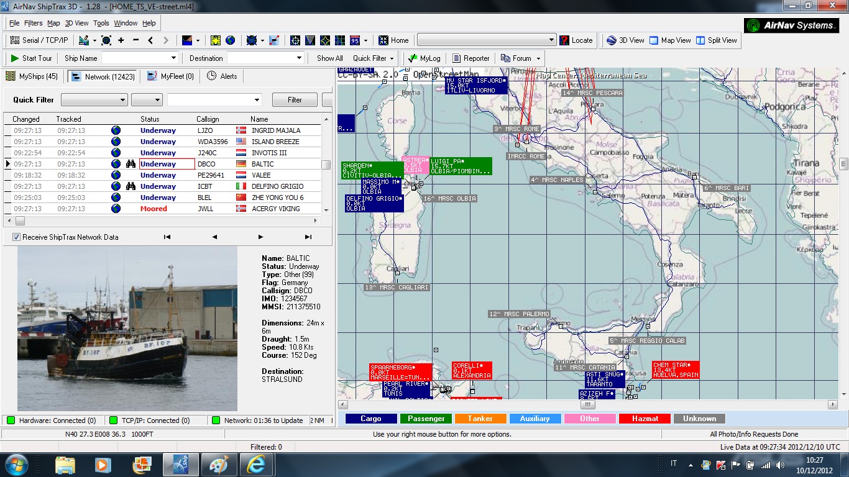Open Paint from the taskbar
This screenshot has height=477, width=849.
pos(218,465)
